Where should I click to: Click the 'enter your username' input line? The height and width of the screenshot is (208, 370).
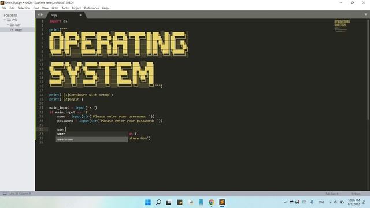[x=106, y=116]
